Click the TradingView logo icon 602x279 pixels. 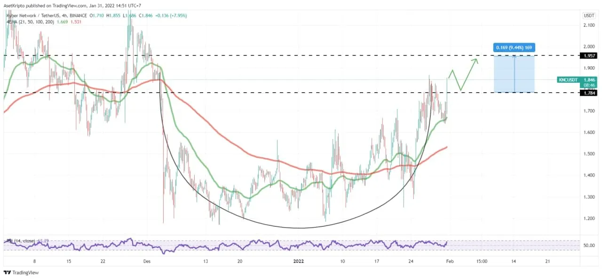click(x=8, y=272)
